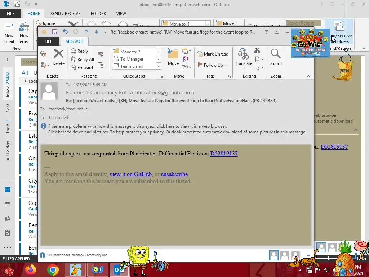Open FILE tab in message window
This screenshot has width=369, height=277.
[x=49, y=41]
